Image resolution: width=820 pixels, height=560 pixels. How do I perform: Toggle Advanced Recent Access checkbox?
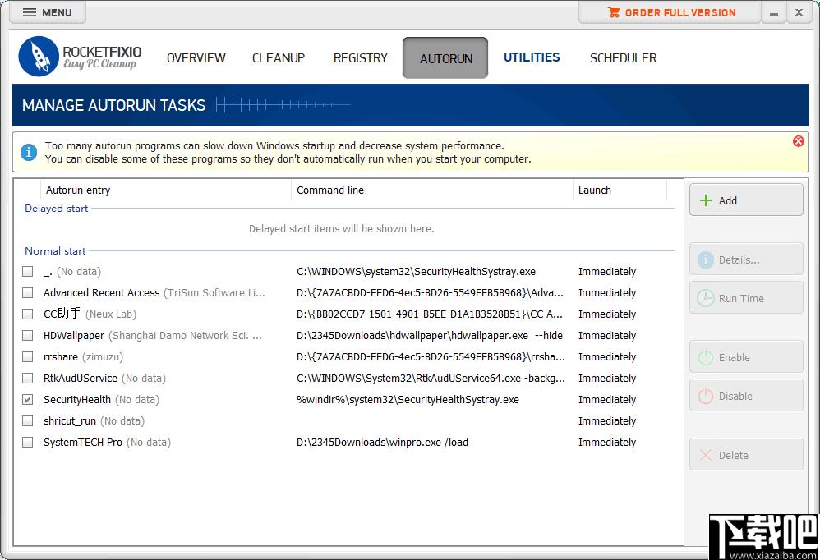[x=28, y=292]
